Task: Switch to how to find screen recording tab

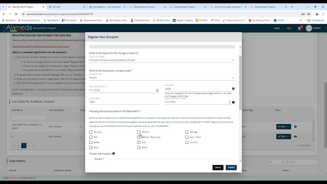Action: tap(228, 7)
